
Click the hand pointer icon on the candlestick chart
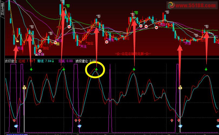pyautogui.click(x=17, y=41)
